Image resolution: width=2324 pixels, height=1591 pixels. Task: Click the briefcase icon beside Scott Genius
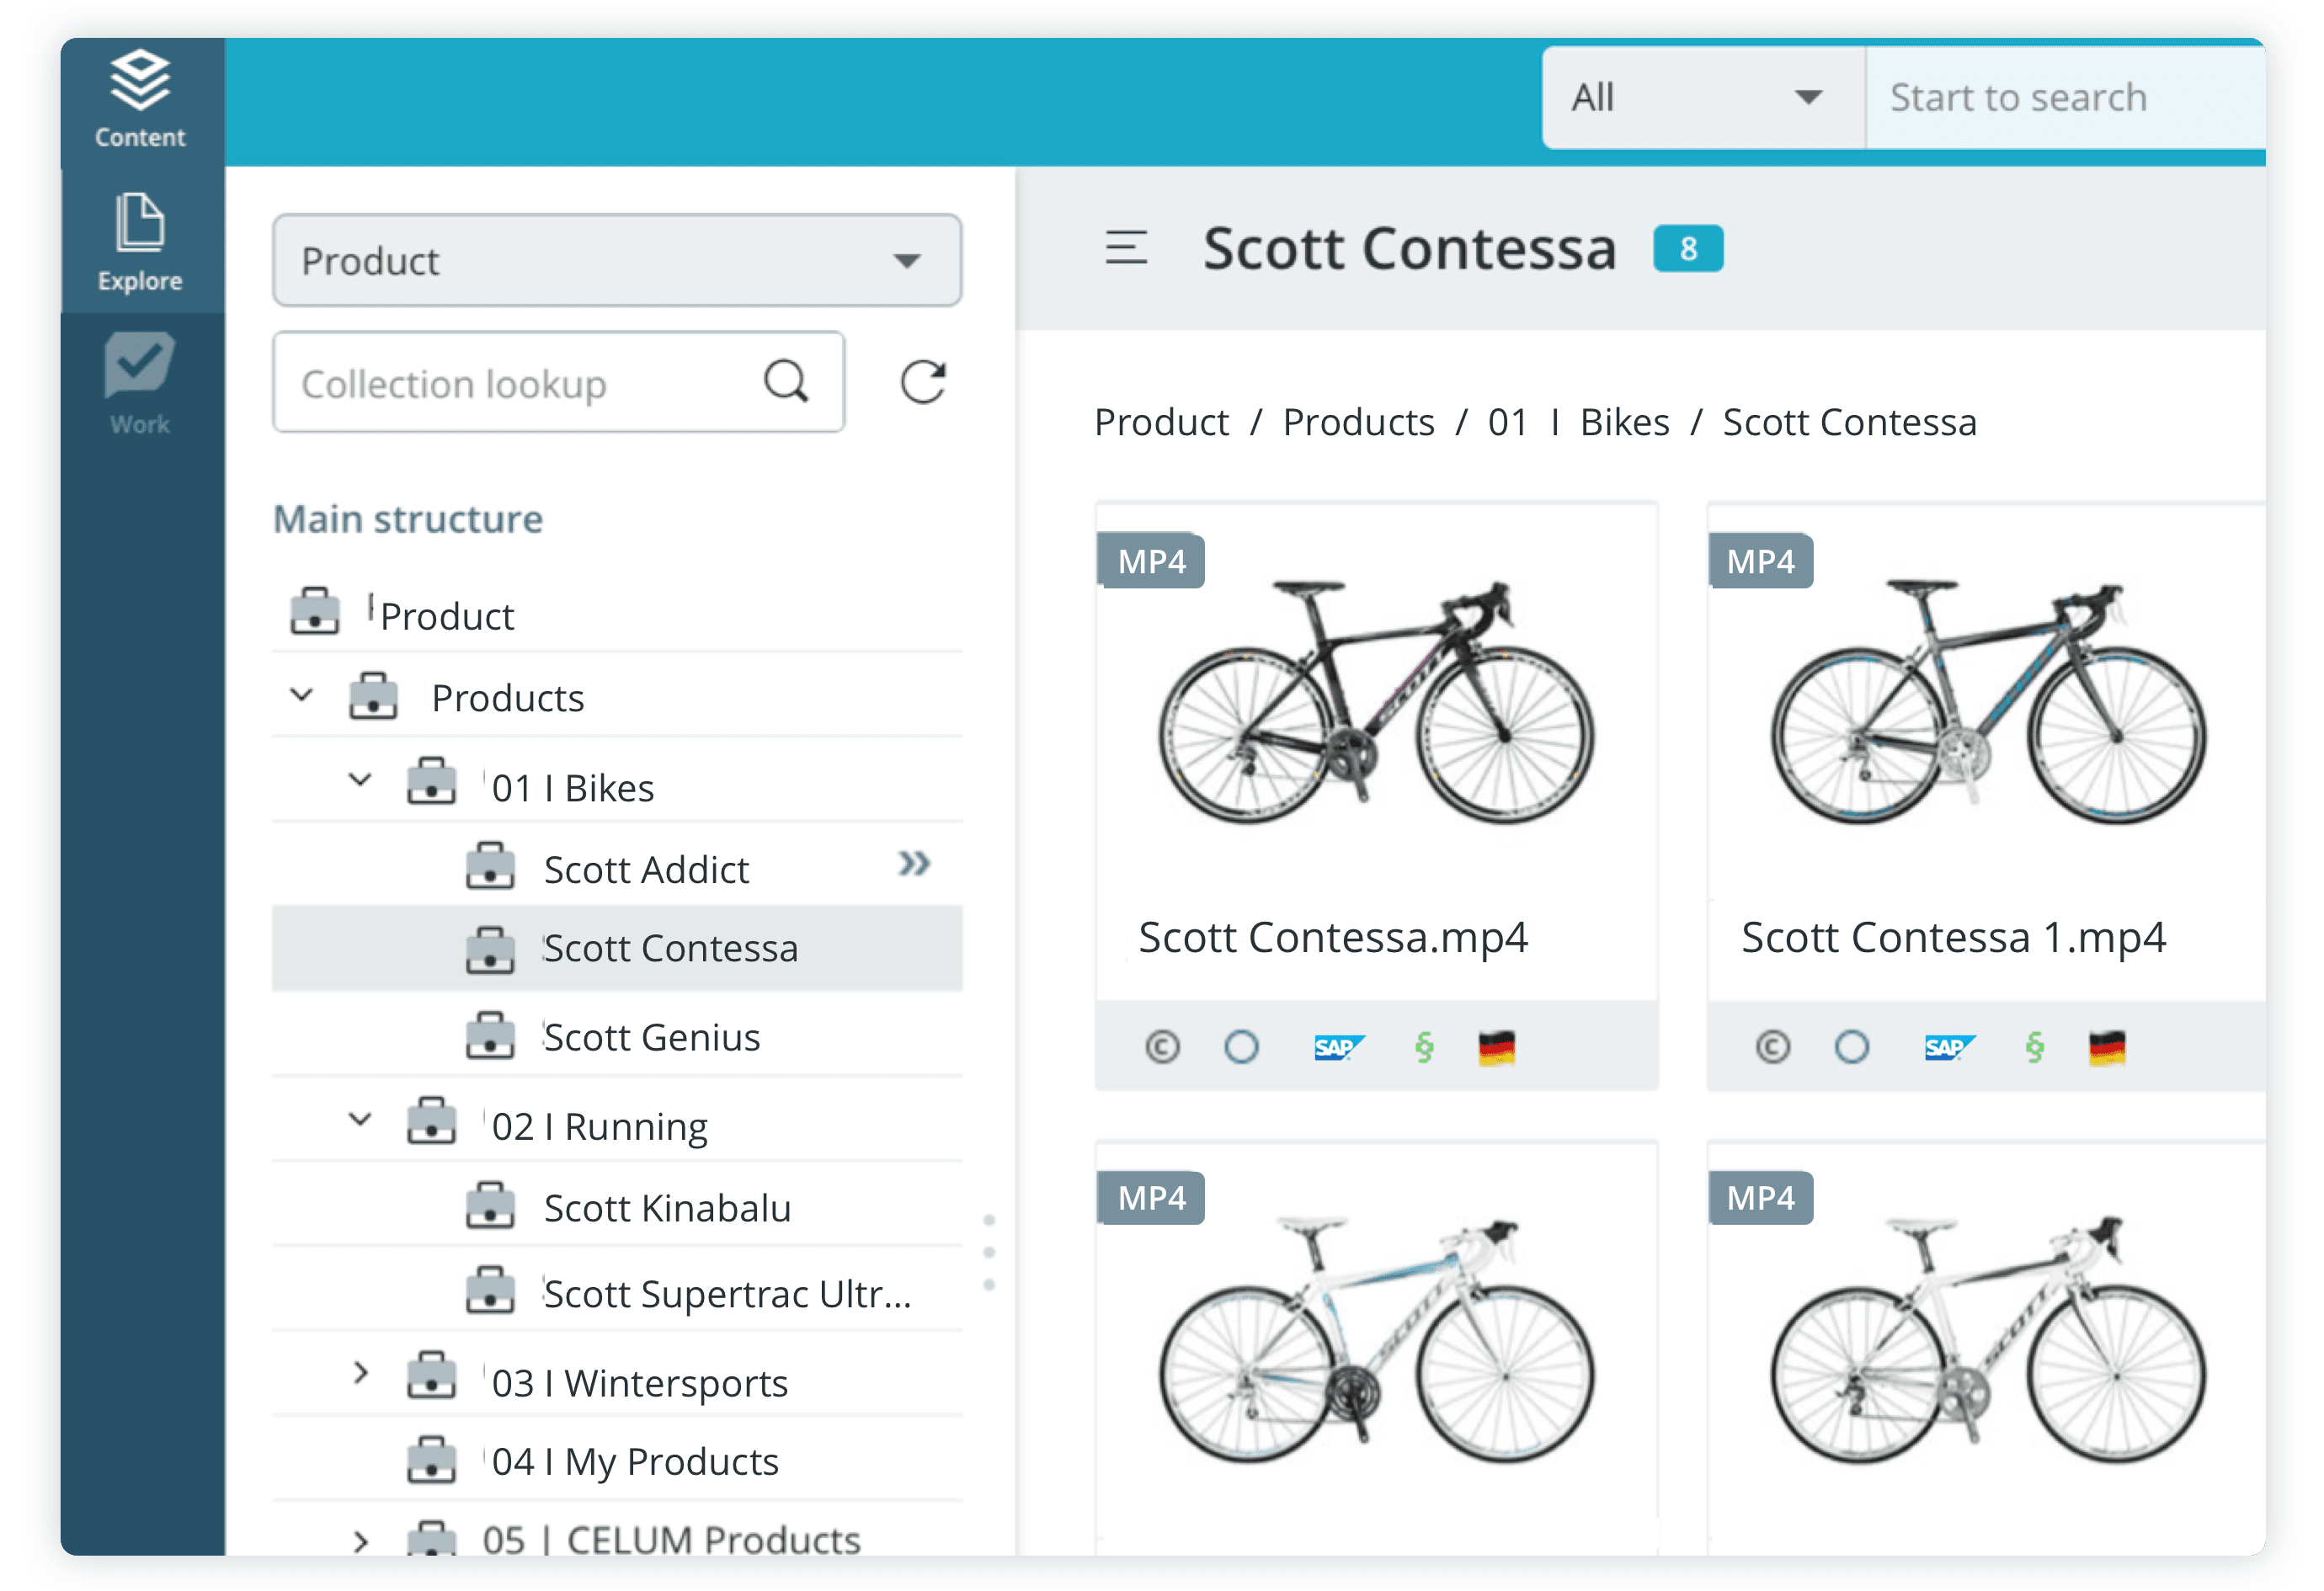490,1035
